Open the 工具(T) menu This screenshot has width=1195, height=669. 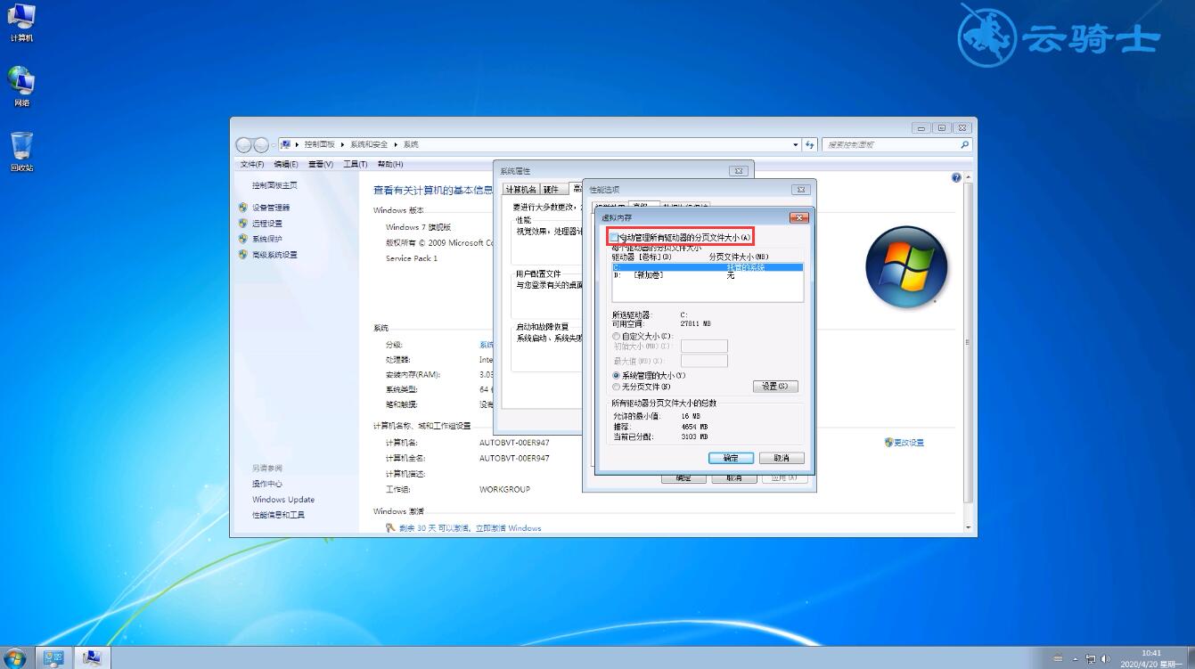(x=356, y=164)
